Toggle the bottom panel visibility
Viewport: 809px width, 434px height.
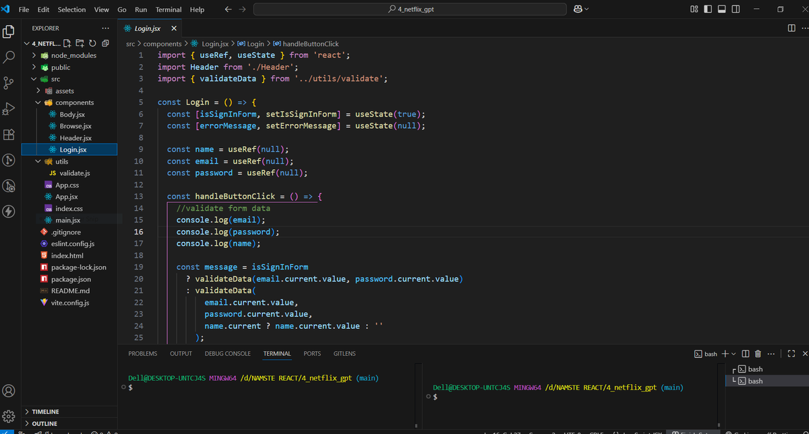click(x=721, y=9)
